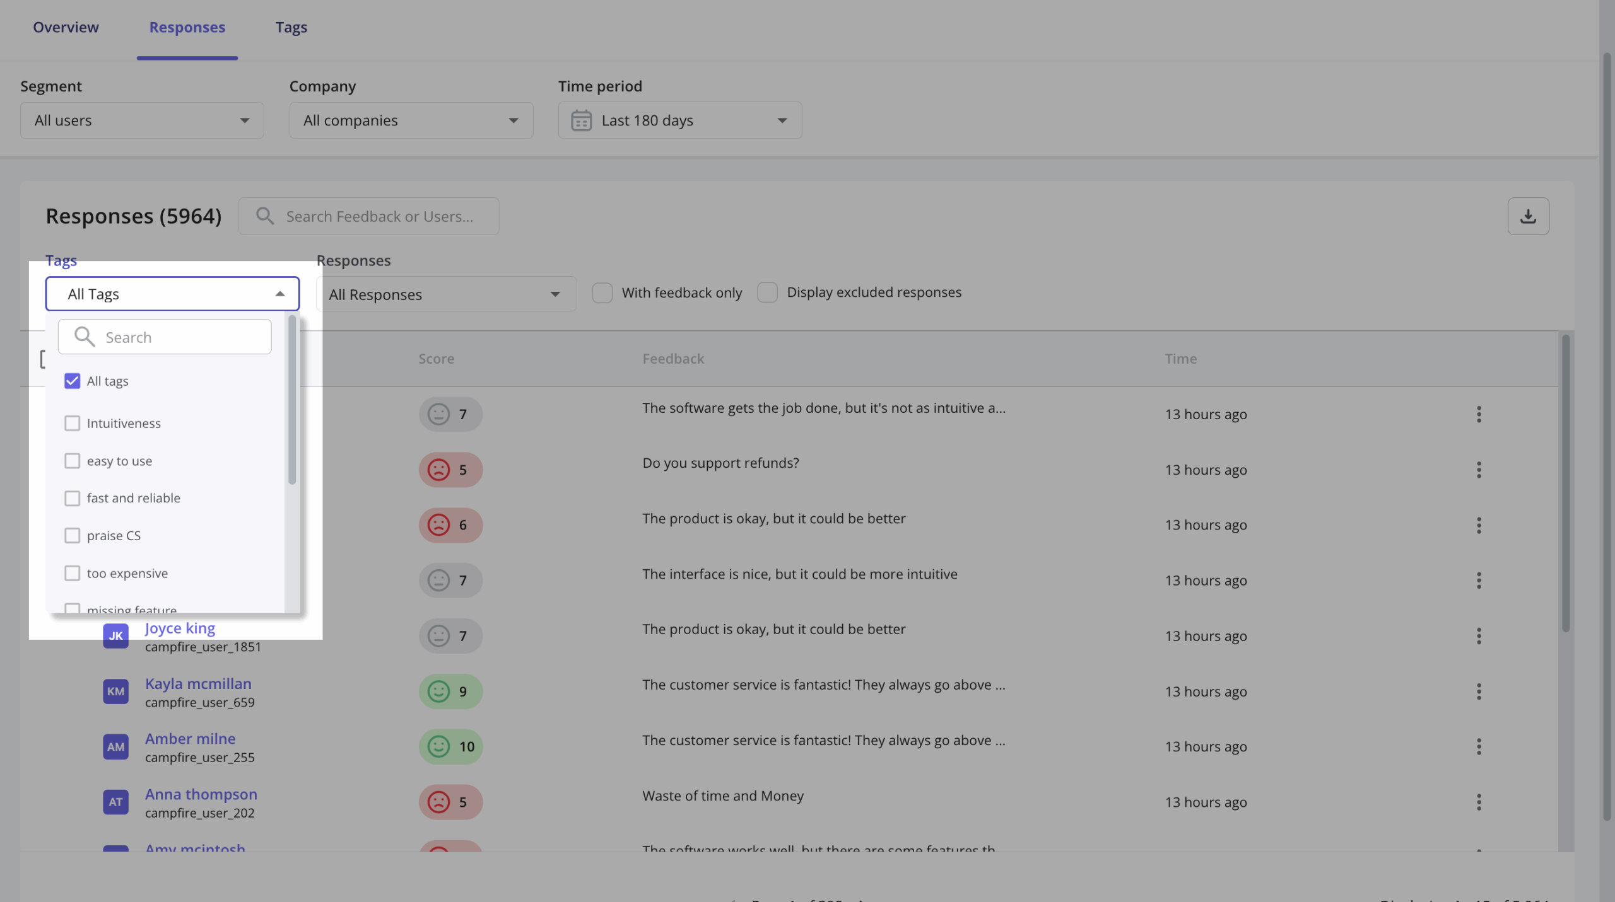Click Joyce King's JK avatar
This screenshot has width=1615, height=902.
click(x=115, y=635)
